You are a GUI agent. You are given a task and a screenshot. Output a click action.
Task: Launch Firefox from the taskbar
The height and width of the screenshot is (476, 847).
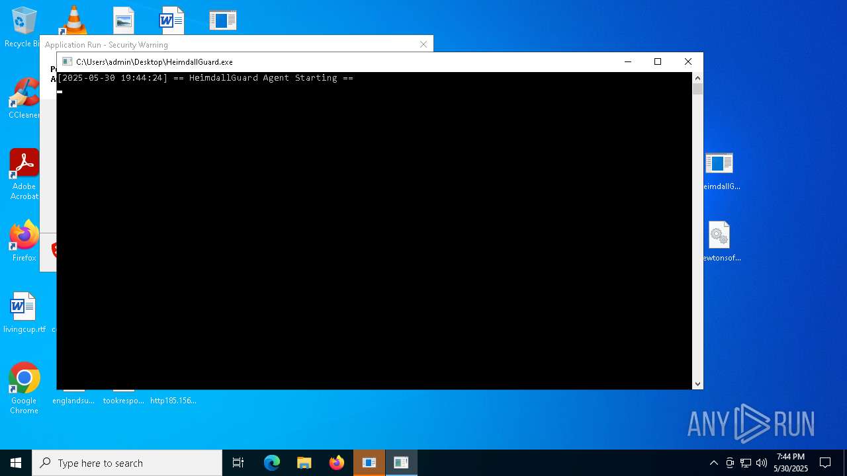coord(337,463)
